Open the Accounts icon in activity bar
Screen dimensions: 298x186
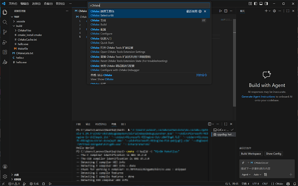click(5, 167)
